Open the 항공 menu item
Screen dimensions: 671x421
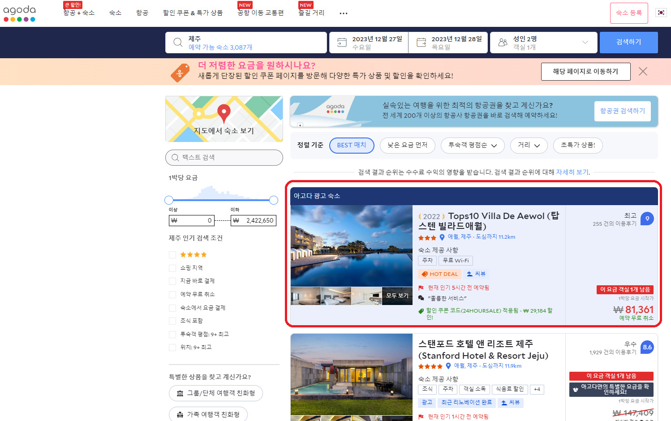point(142,13)
